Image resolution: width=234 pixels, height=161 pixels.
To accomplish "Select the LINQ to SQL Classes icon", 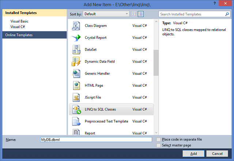I will 76,110.
